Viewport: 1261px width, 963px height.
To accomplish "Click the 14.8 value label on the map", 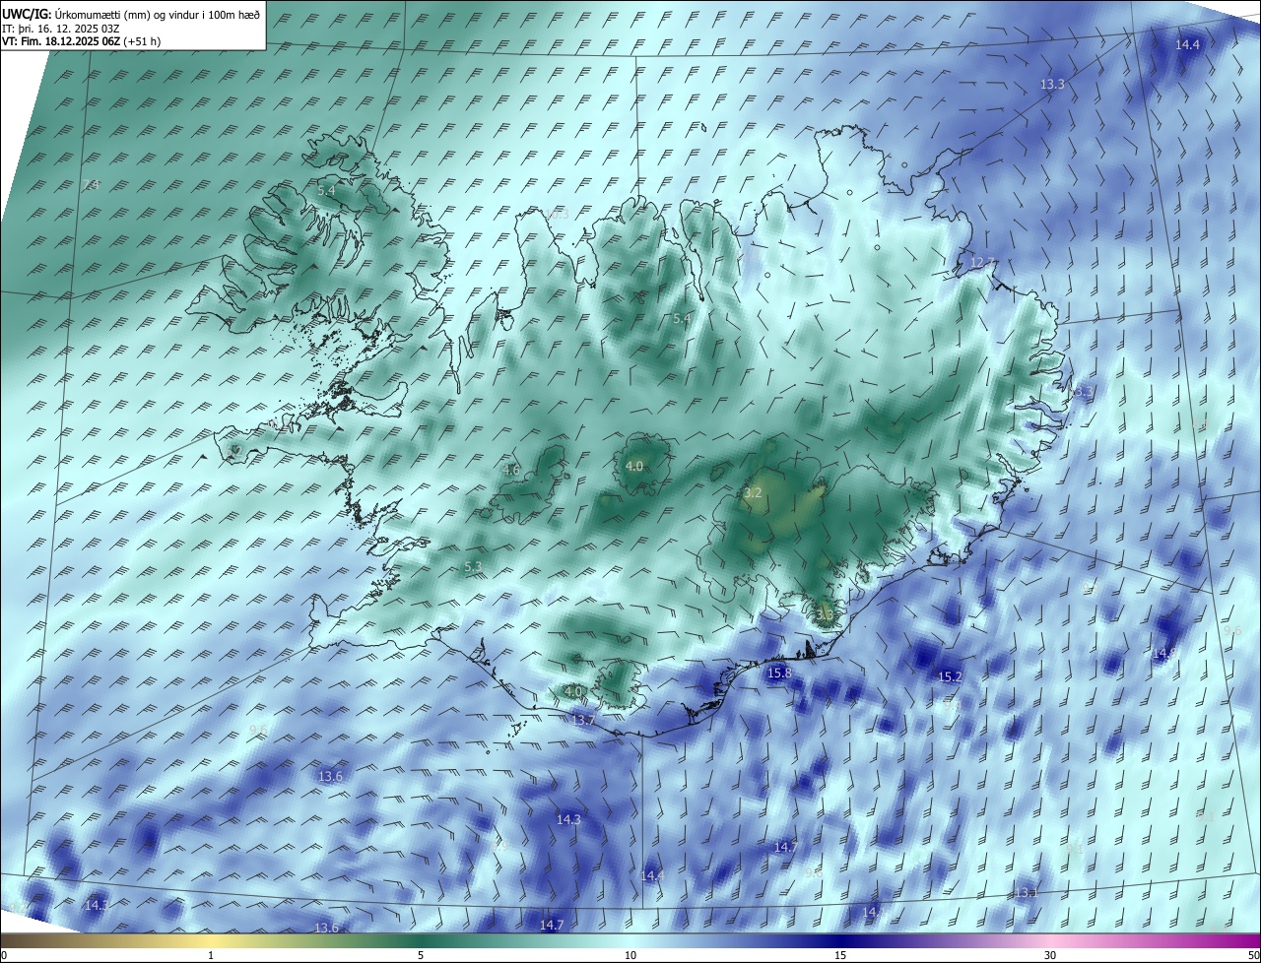I will [x=1164, y=653].
